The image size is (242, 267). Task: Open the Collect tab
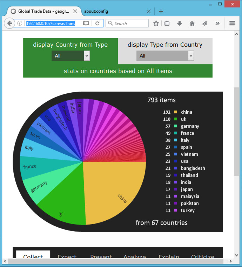(33, 255)
